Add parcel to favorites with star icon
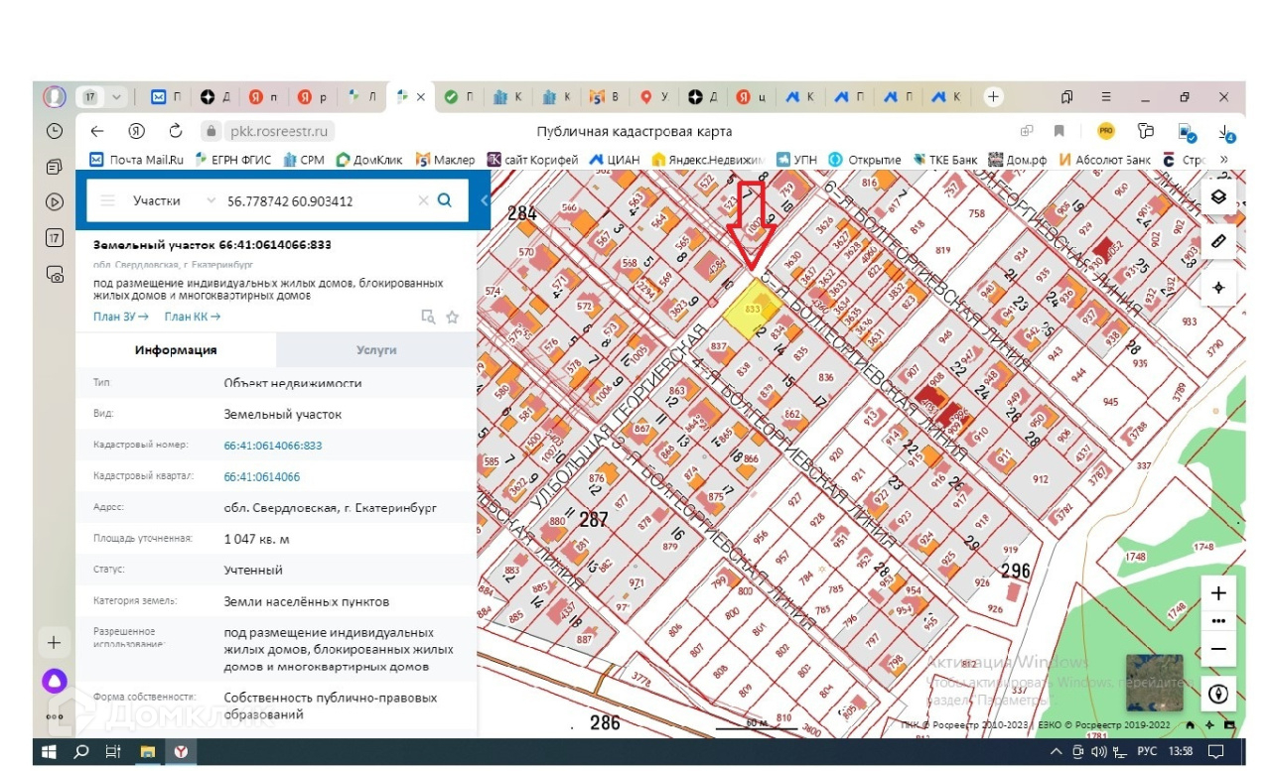The height and width of the screenshot is (771, 1271). tap(453, 317)
